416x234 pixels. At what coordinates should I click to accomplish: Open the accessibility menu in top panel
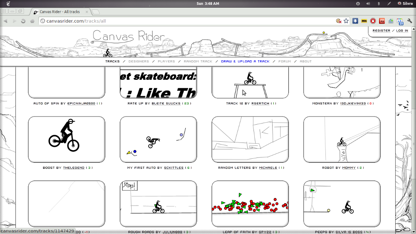[358, 3]
